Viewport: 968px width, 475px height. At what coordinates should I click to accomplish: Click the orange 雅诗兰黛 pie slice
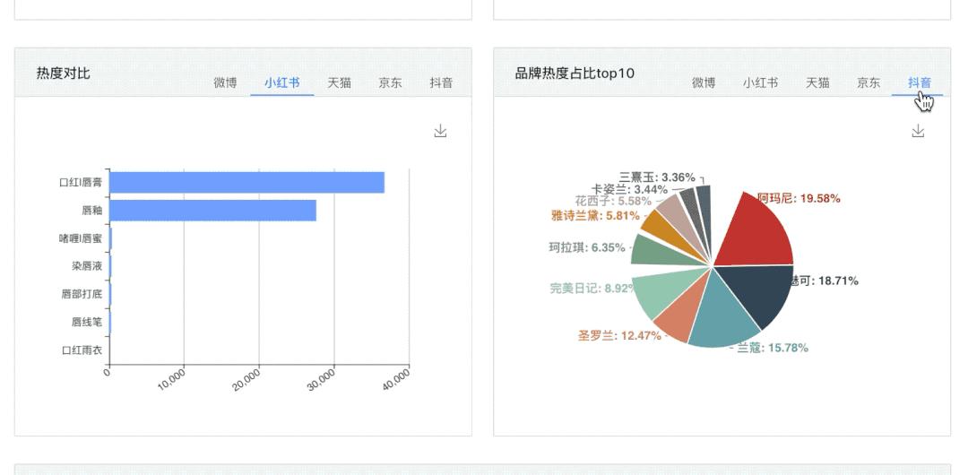click(x=667, y=231)
